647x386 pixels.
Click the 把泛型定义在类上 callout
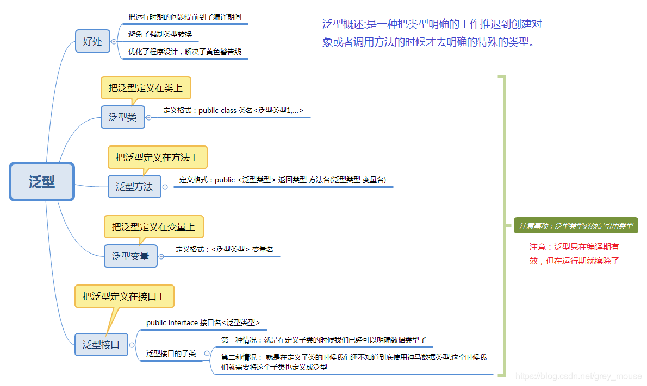coord(146,88)
